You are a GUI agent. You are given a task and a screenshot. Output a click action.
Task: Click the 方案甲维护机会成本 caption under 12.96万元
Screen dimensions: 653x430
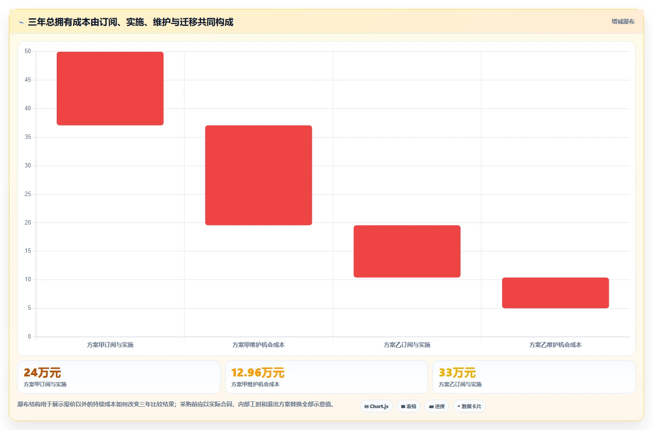coord(255,384)
